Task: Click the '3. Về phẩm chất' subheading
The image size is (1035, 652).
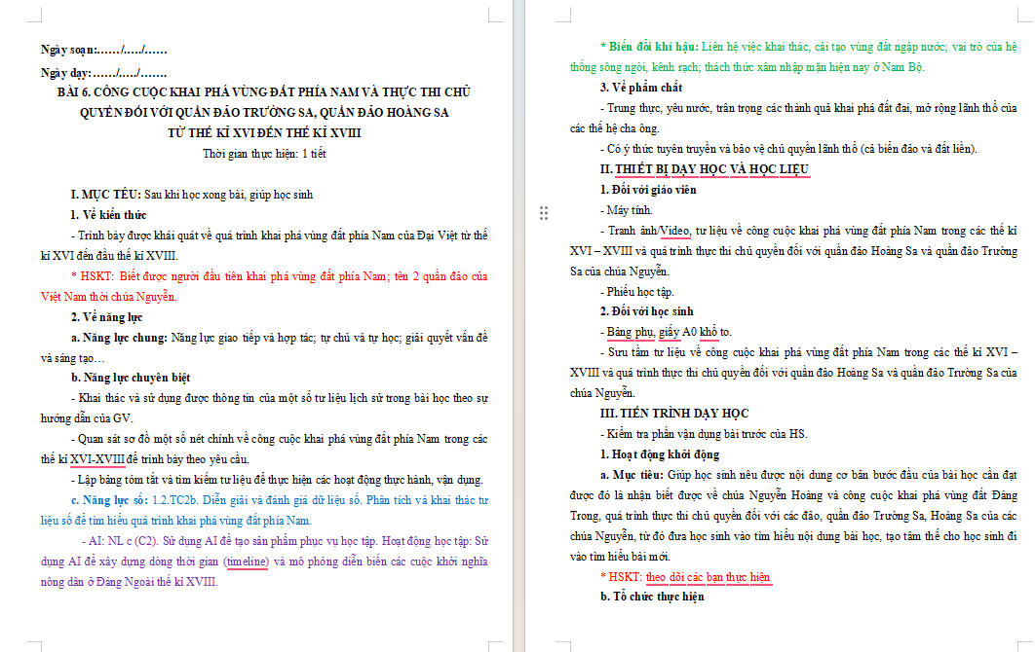Action: [x=641, y=88]
